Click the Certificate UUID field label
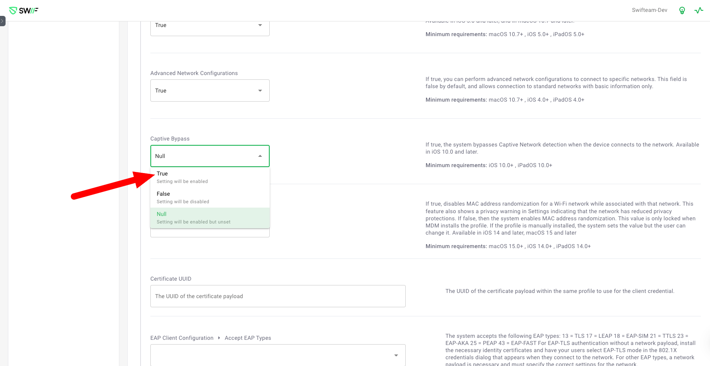Screen dimensions: 710x366 [171, 279]
